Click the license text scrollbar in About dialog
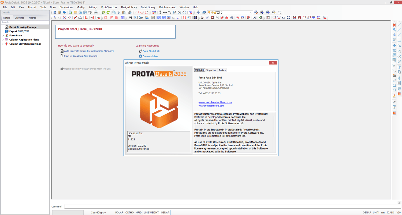402x215 pixels. 274,126
